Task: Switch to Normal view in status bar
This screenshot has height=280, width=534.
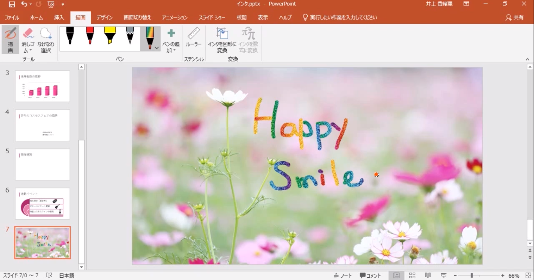Action: point(396,276)
